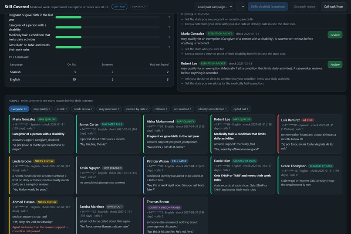The width and height of the screenshot is (351, 234).
Task: Select Maria Gonzalez person card
Action: tap(41, 134)
